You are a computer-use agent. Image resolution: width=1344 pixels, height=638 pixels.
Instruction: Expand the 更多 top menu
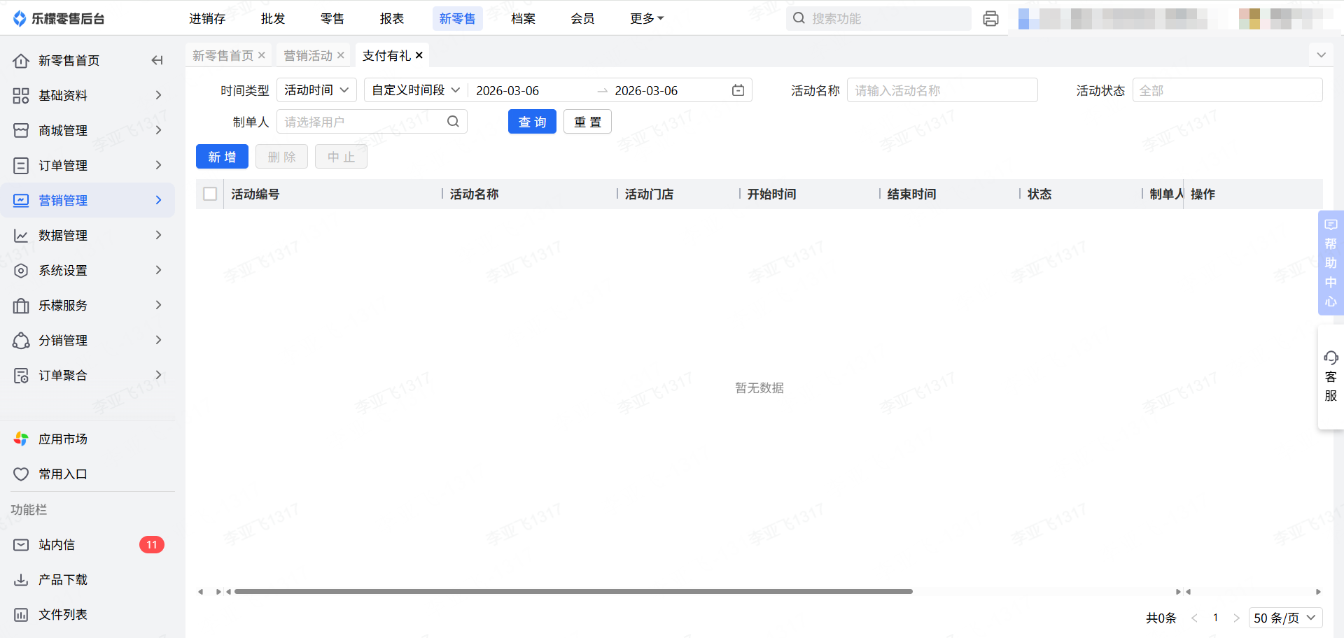(647, 19)
